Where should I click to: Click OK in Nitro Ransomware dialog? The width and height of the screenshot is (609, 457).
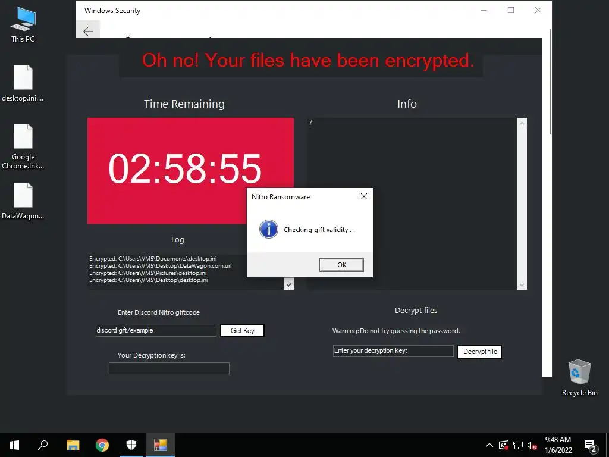[x=341, y=265]
